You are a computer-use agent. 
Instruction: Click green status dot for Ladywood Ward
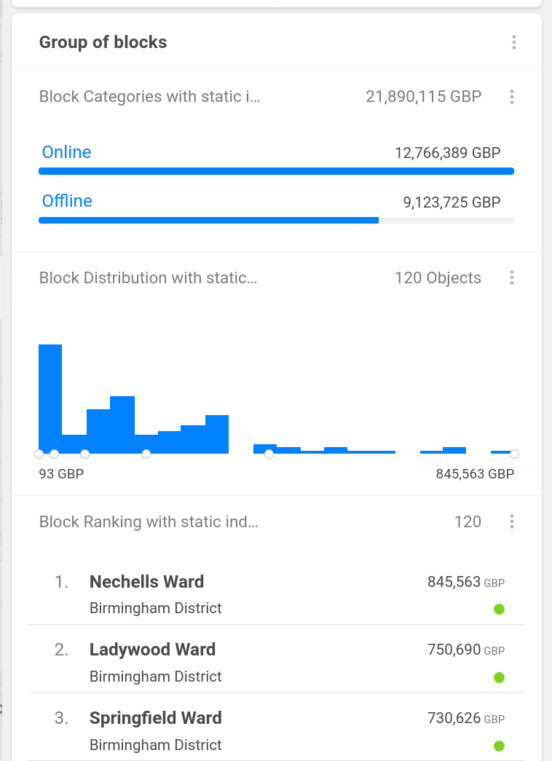499,678
